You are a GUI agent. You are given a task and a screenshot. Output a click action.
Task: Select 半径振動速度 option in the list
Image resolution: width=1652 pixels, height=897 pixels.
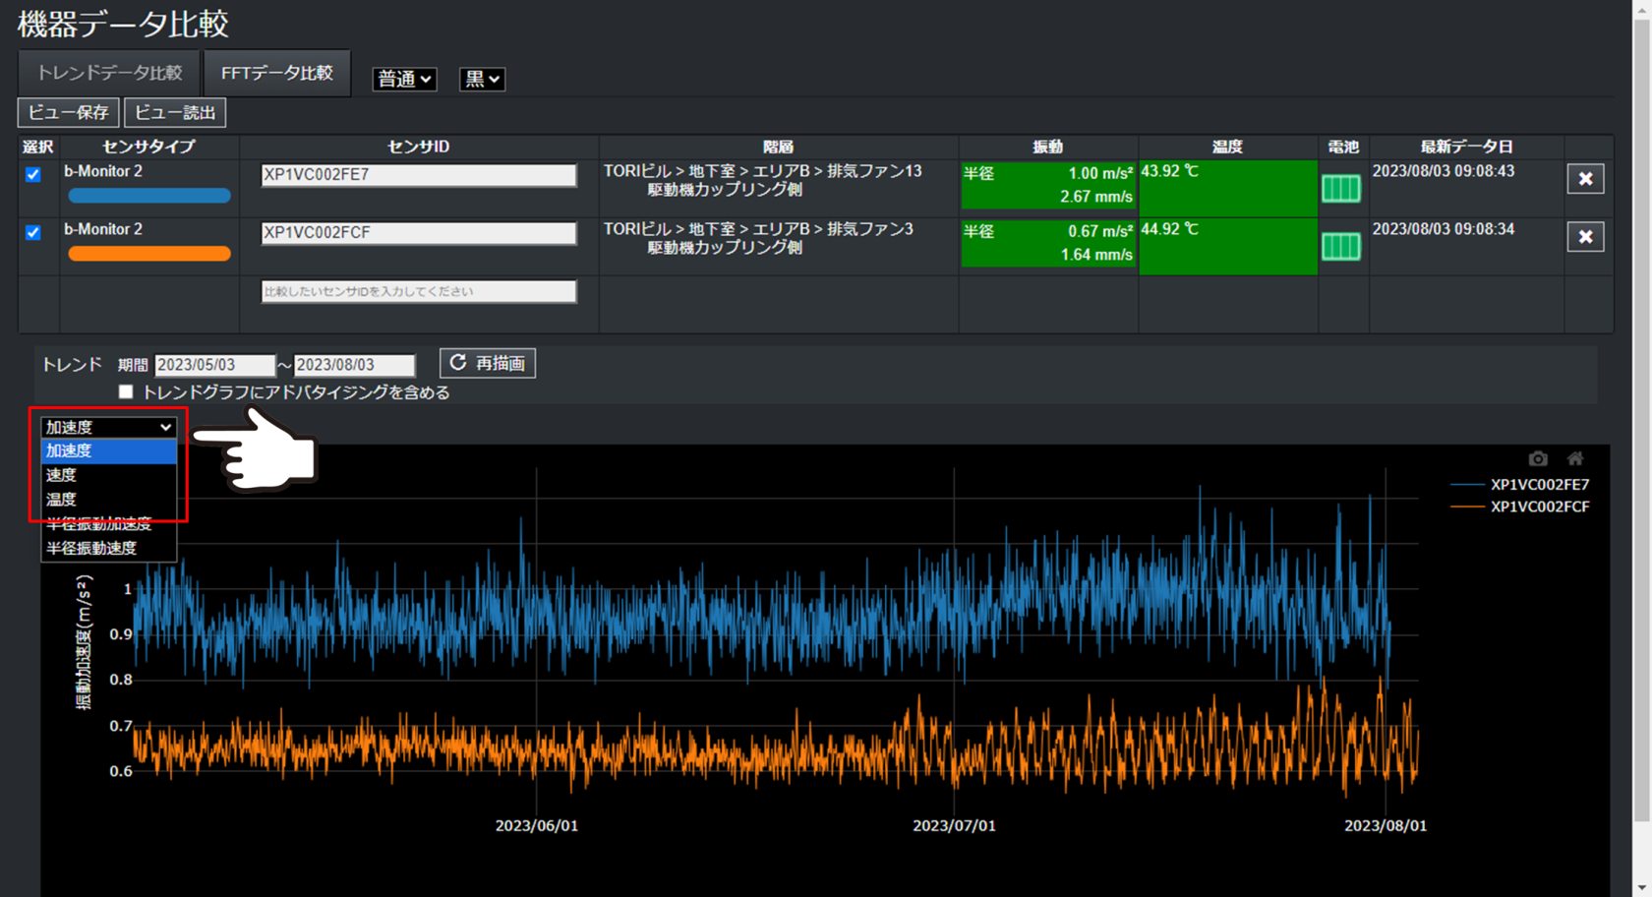coord(108,548)
